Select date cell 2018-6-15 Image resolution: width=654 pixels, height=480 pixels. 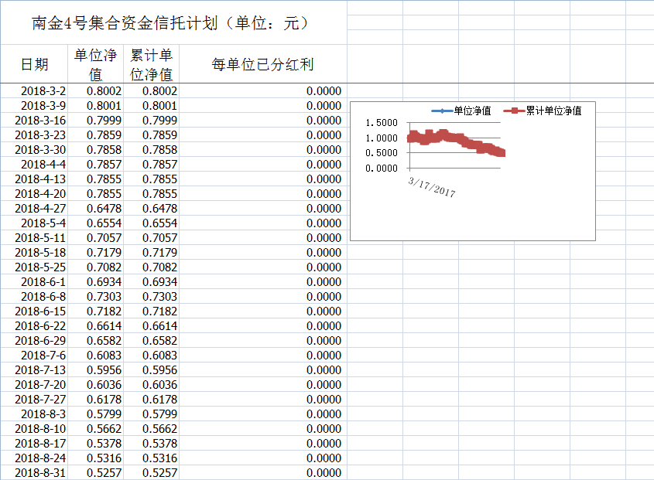34,311
